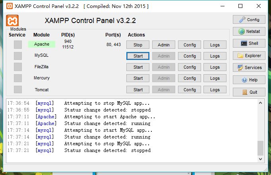The image size is (271, 175).
Task: Start the Mercury module
Action: pos(138,78)
